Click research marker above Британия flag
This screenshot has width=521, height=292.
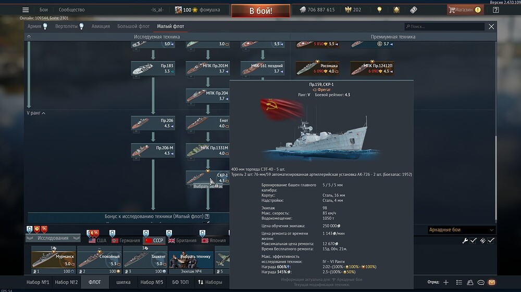169,233
